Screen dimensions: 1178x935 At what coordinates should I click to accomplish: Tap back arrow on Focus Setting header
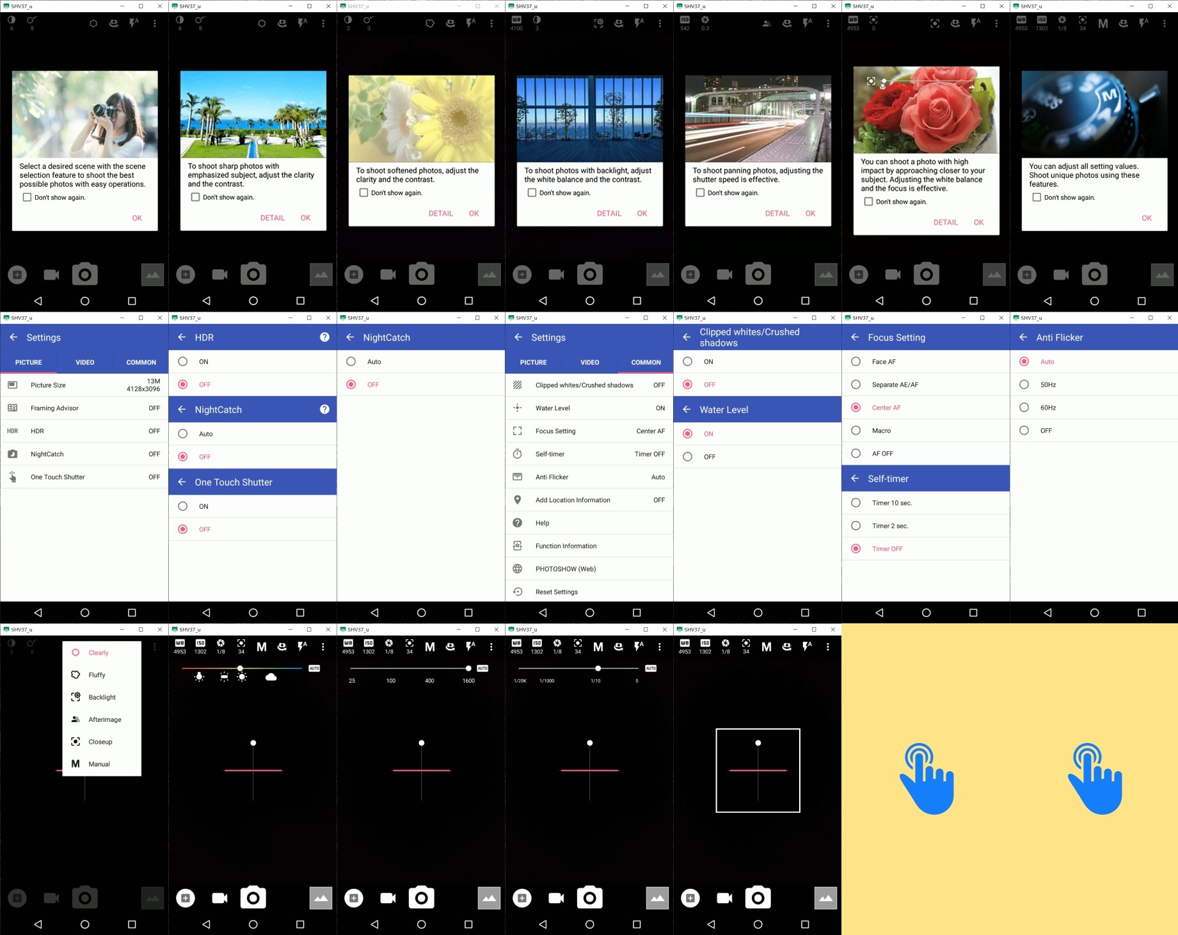click(x=855, y=337)
